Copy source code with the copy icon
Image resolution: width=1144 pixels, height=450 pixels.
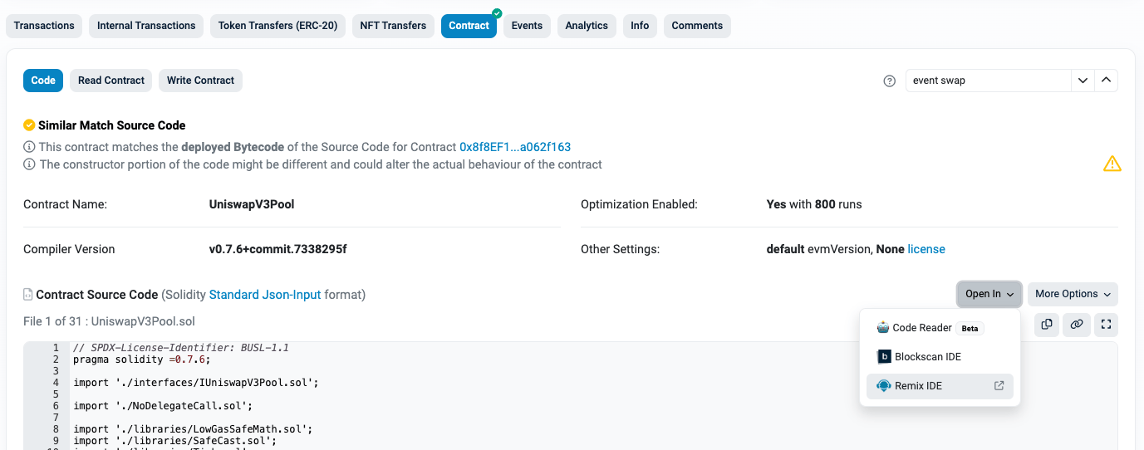click(x=1047, y=324)
